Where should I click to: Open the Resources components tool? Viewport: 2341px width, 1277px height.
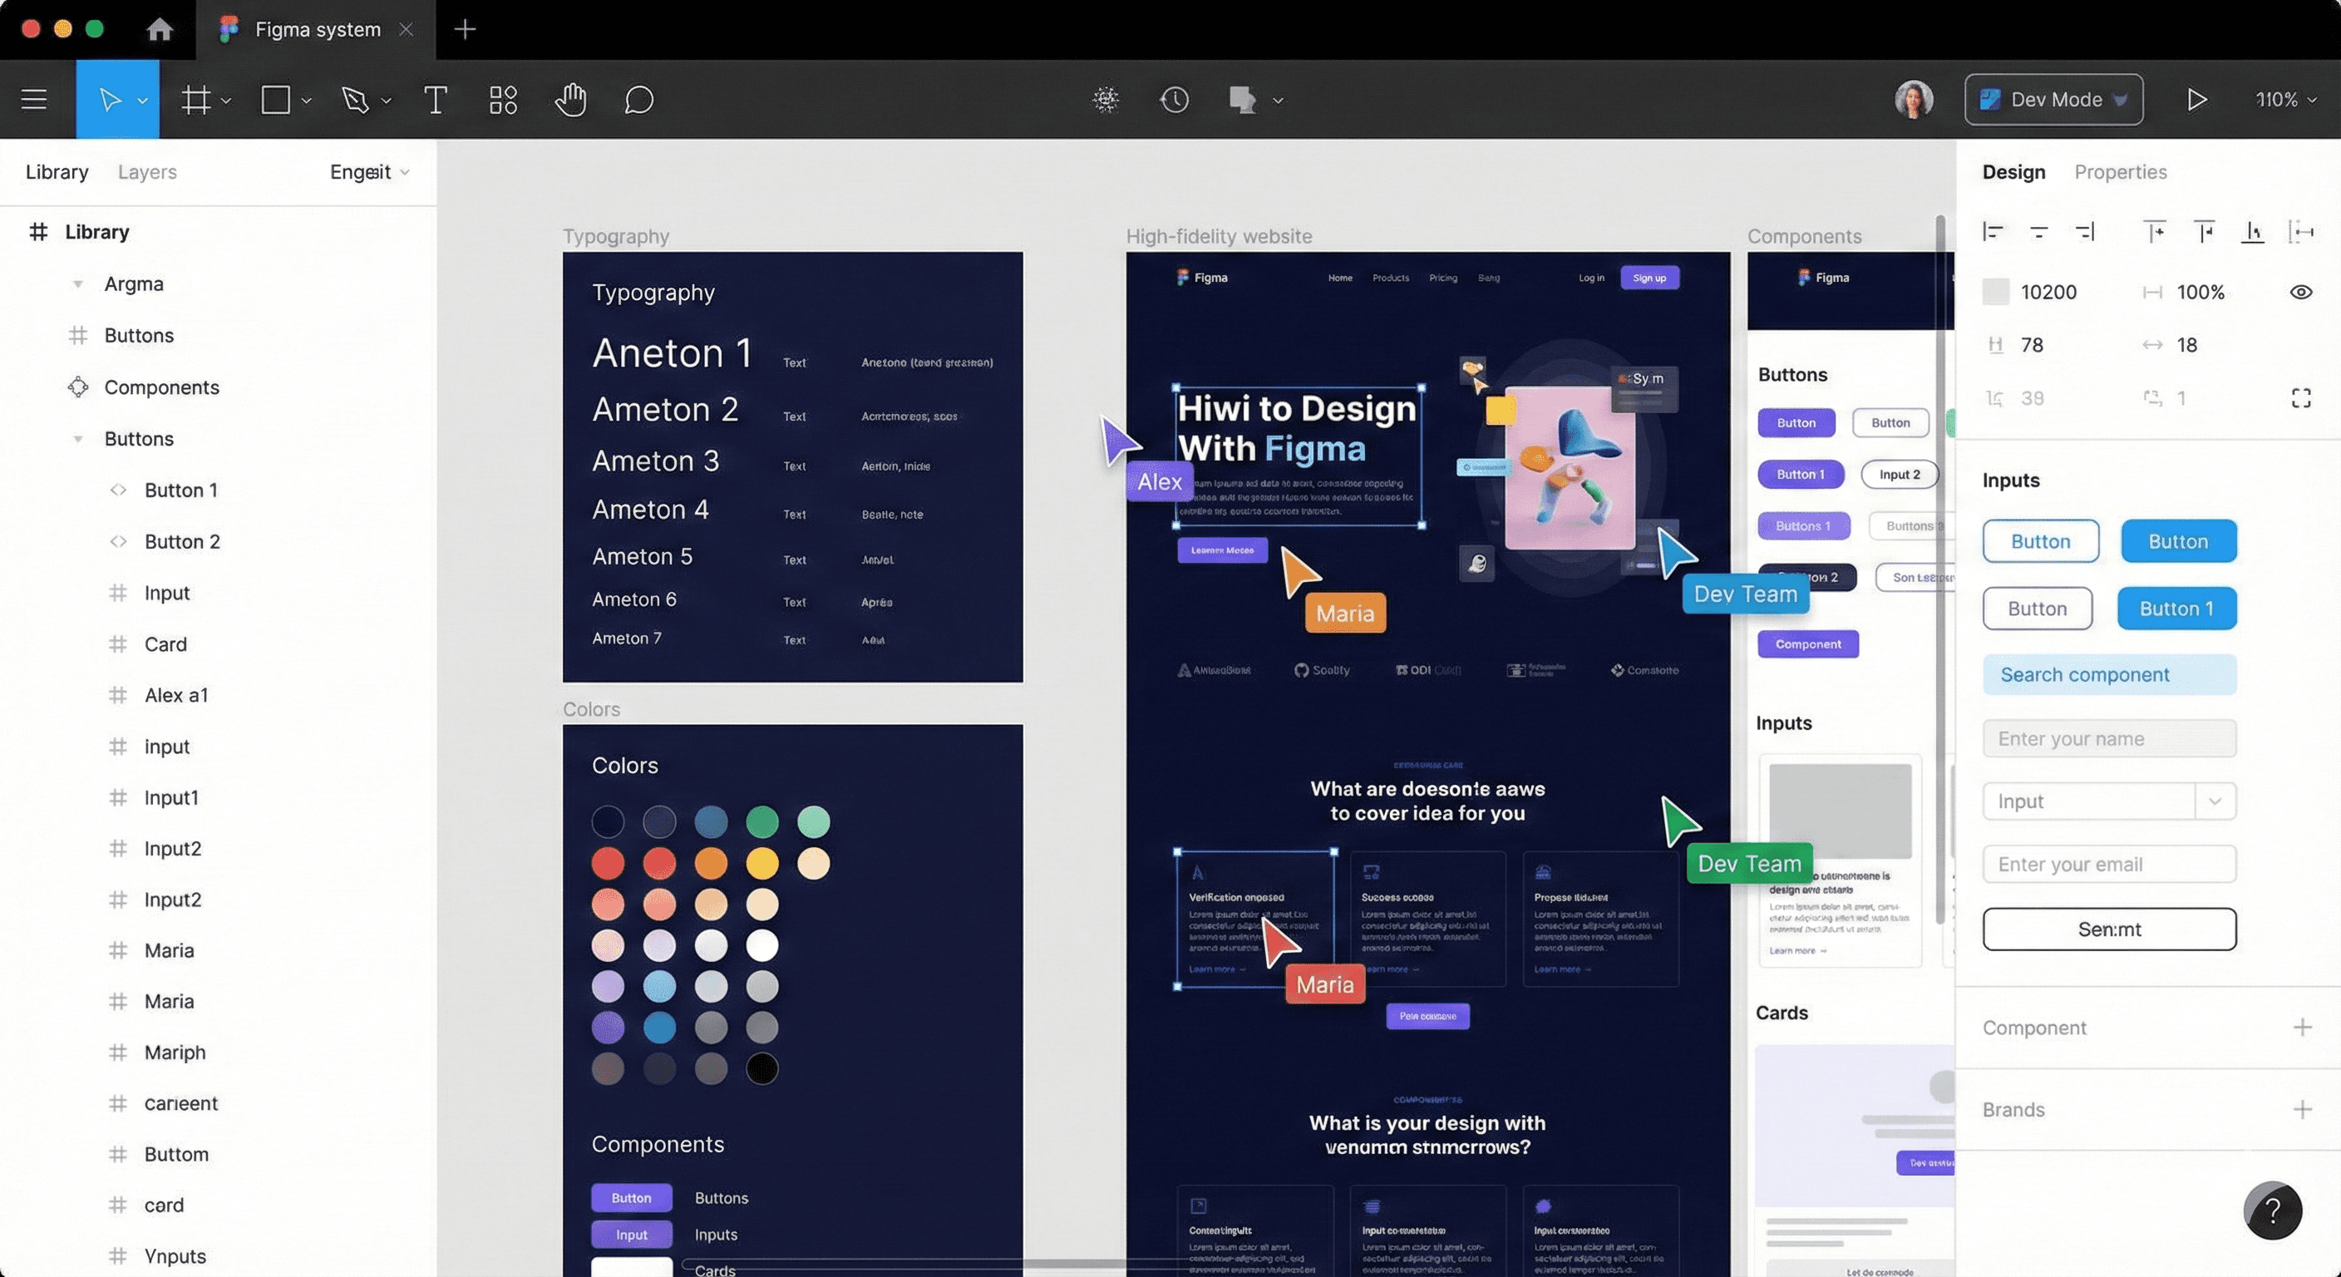(x=503, y=99)
